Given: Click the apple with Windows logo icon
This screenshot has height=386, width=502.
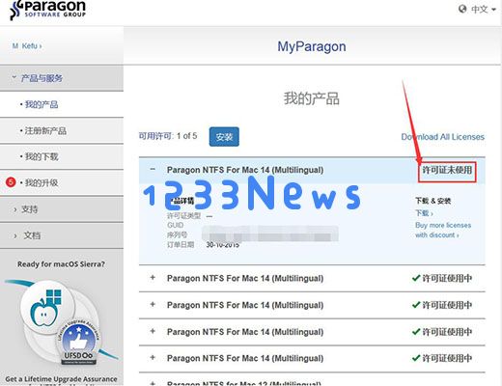Looking at the screenshot, I should coord(46,307).
